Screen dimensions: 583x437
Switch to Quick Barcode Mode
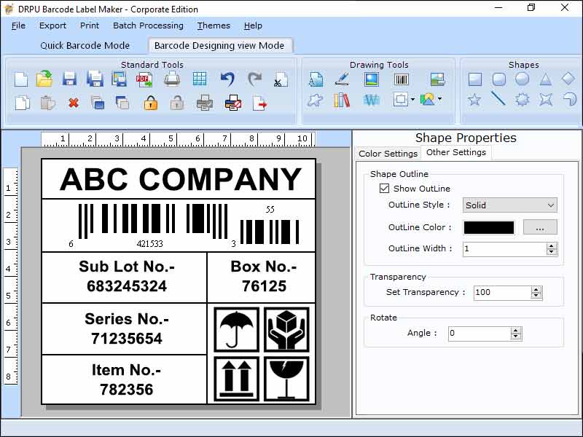(x=85, y=45)
